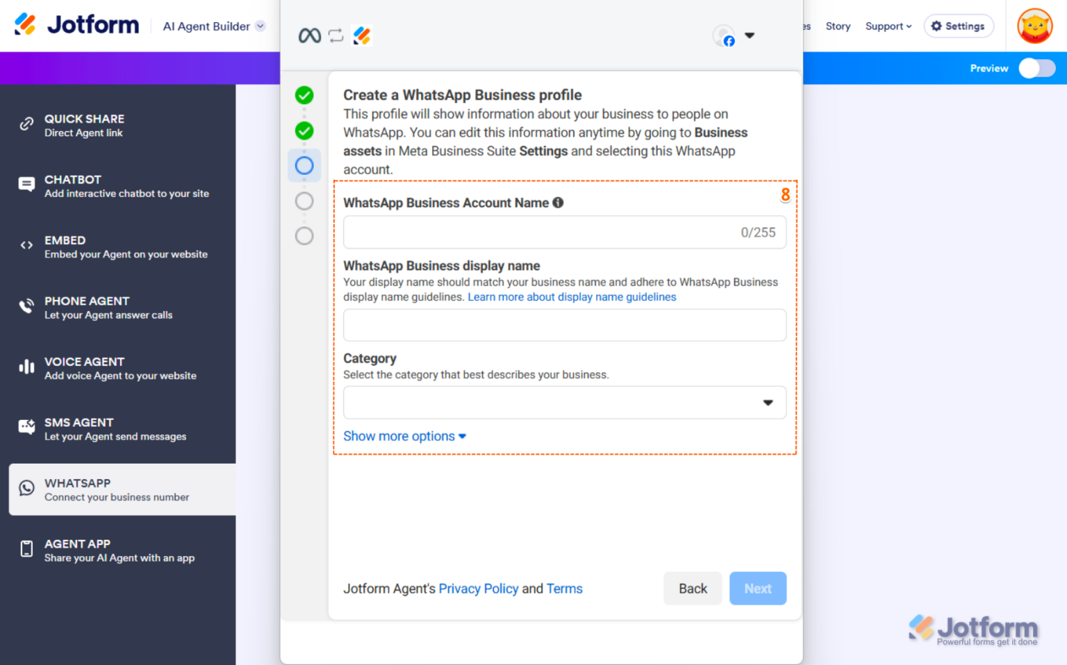This screenshot has height=665, width=1067.
Task: Click the Meta logo in the dialog
Action: [308, 35]
